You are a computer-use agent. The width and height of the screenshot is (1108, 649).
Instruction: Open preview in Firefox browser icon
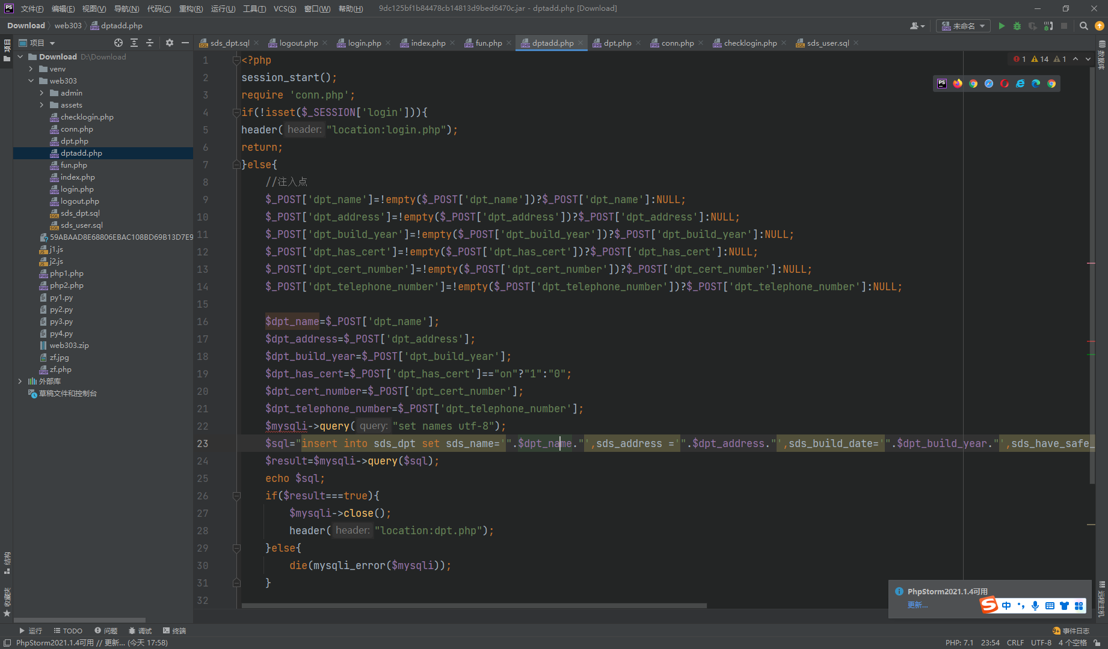958,84
